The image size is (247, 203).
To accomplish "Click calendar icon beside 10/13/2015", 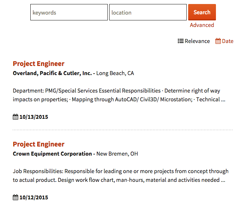I will (15, 117).
